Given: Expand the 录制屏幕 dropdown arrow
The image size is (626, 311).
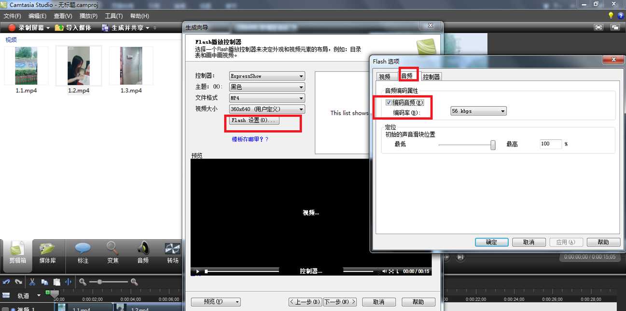Looking at the screenshot, I should (48, 28).
